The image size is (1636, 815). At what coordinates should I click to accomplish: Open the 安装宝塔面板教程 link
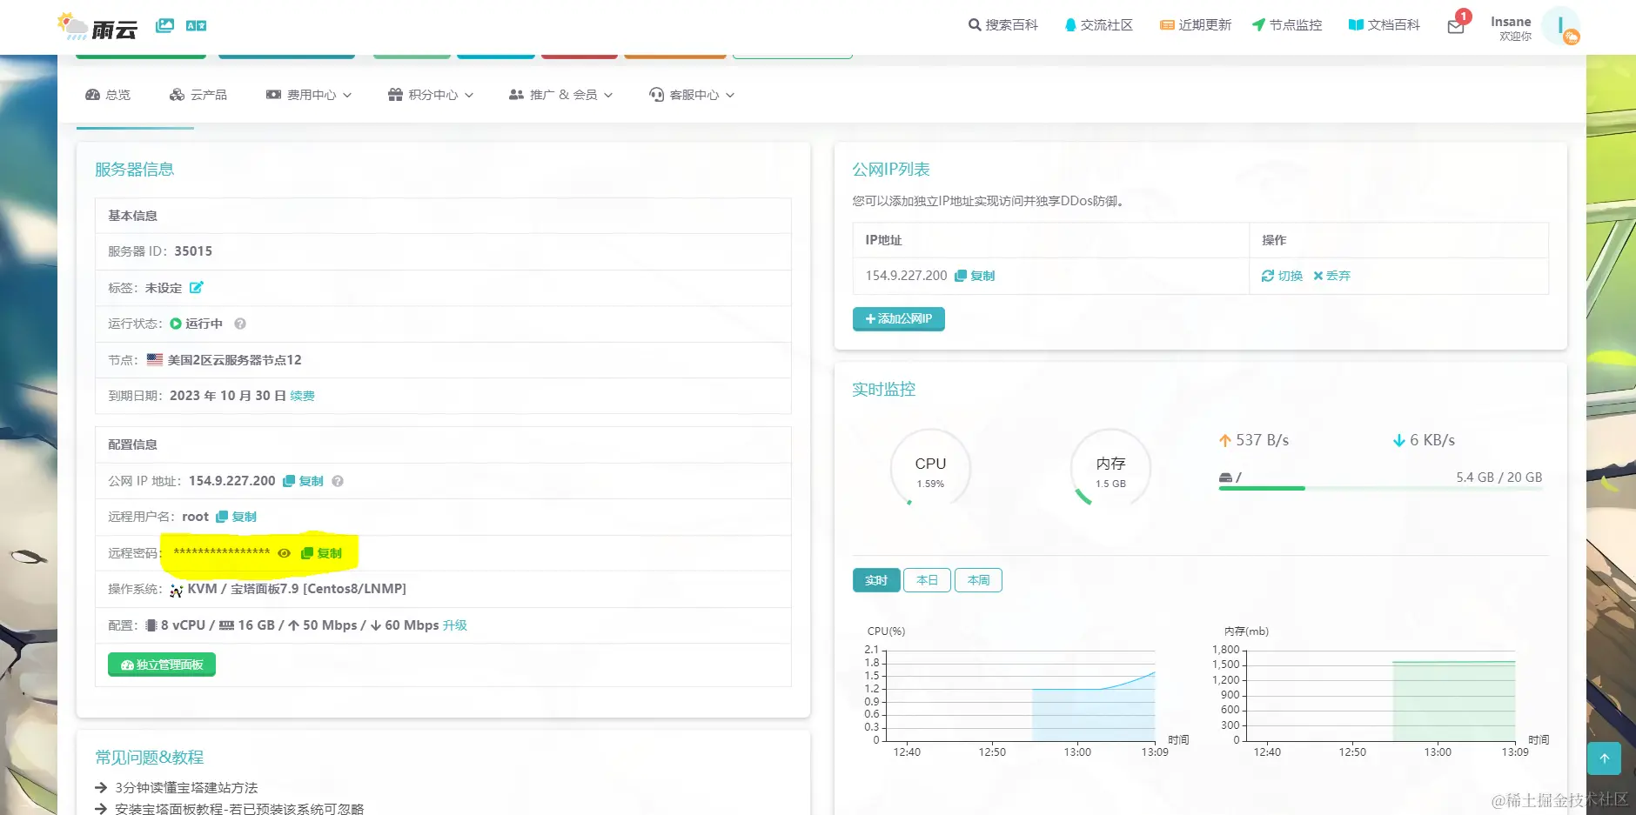pyautogui.click(x=239, y=809)
